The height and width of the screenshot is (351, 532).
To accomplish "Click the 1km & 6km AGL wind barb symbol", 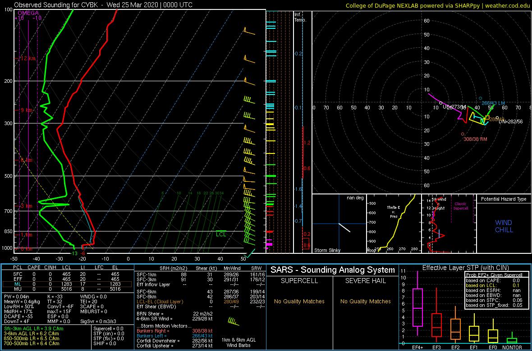I will point(234,321).
